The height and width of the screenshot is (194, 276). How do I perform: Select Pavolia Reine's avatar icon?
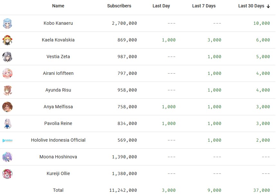point(7,123)
